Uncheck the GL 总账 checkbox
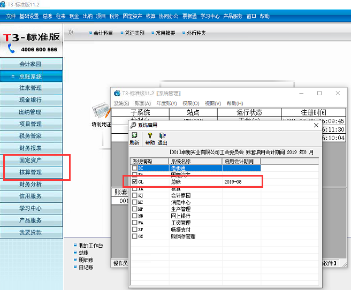 click(x=134, y=182)
